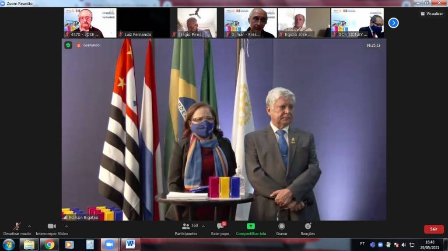The width and height of the screenshot is (448, 251).
Task: Open the Reações emoji menu
Action: (x=308, y=226)
